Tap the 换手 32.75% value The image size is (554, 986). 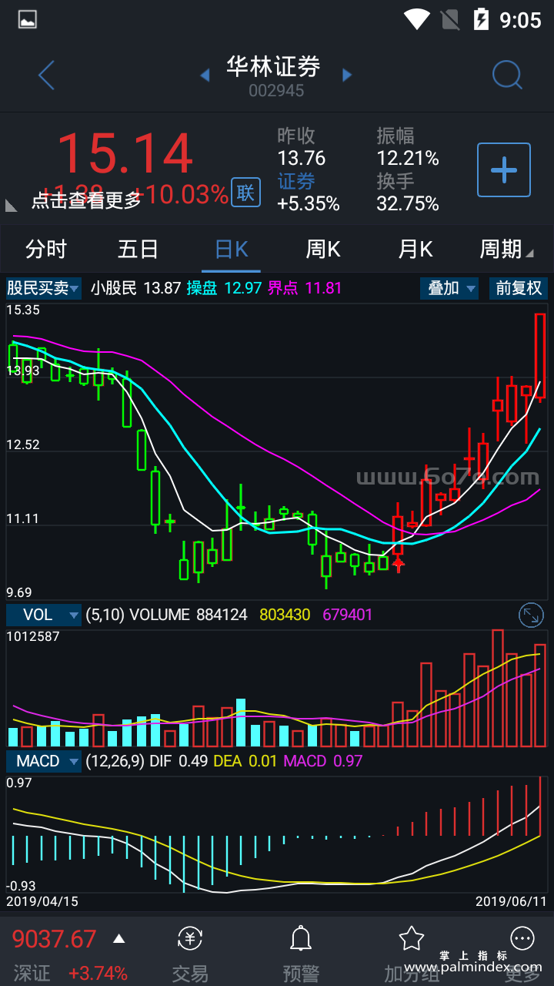pyautogui.click(x=408, y=203)
